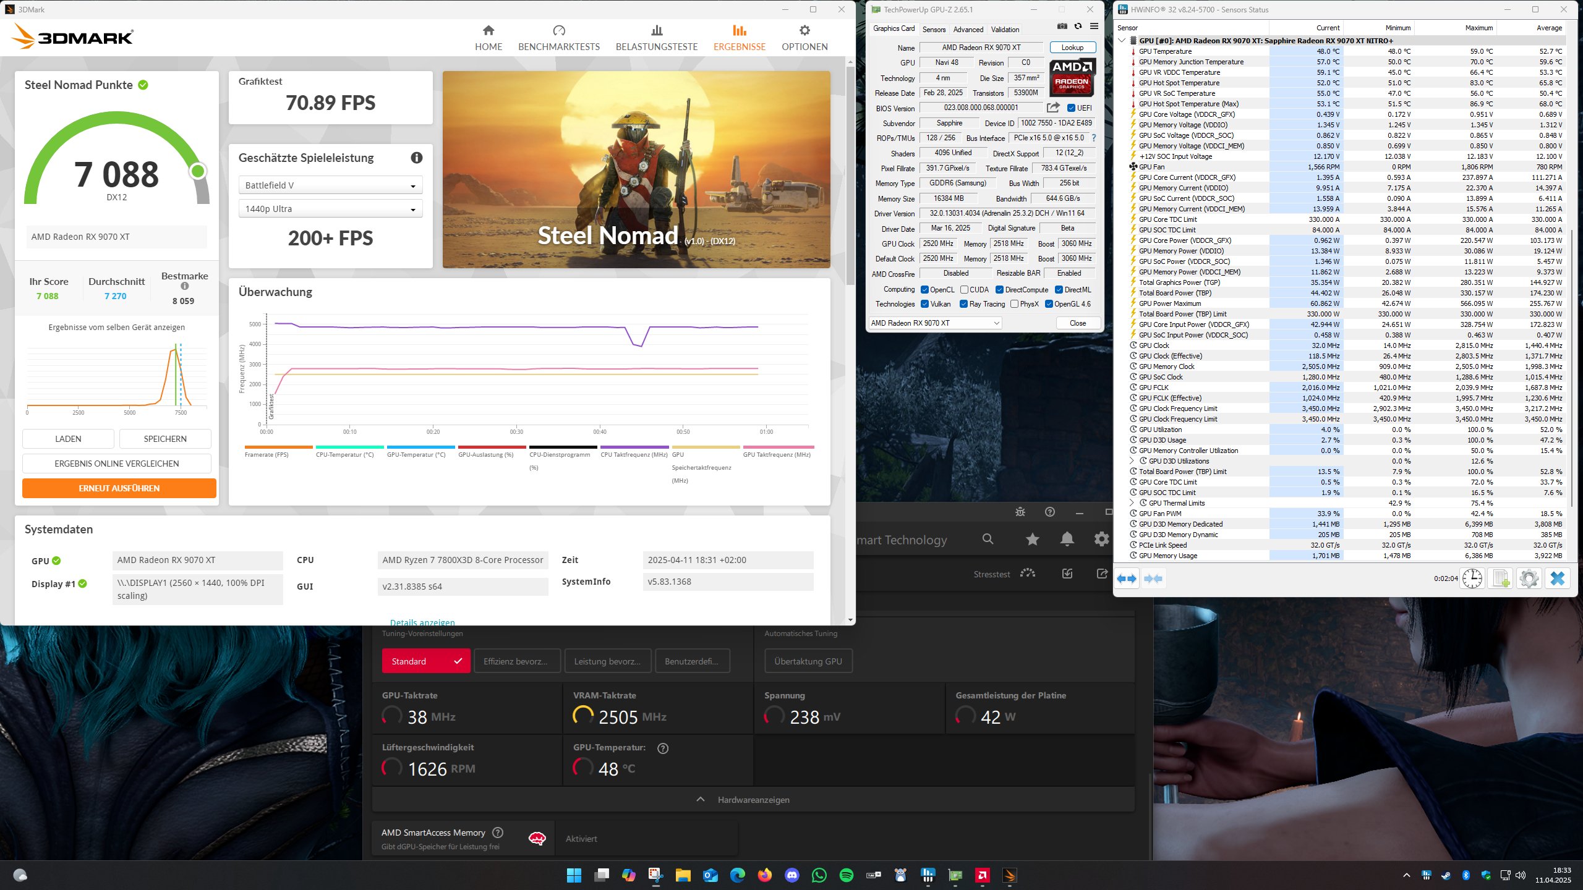Click the AMD Software notification bell icon
1583x890 pixels.
[x=1067, y=540]
